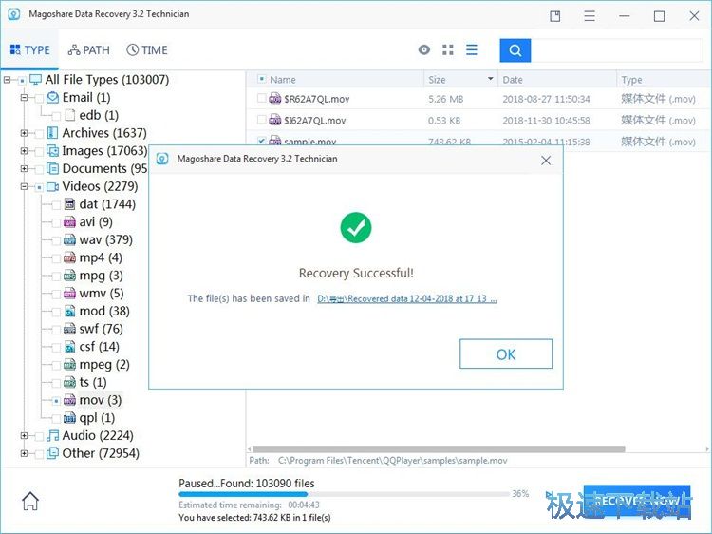Screen dimensions: 712x534
Task: Select the ts (1) tree item
Action: (x=93, y=382)
